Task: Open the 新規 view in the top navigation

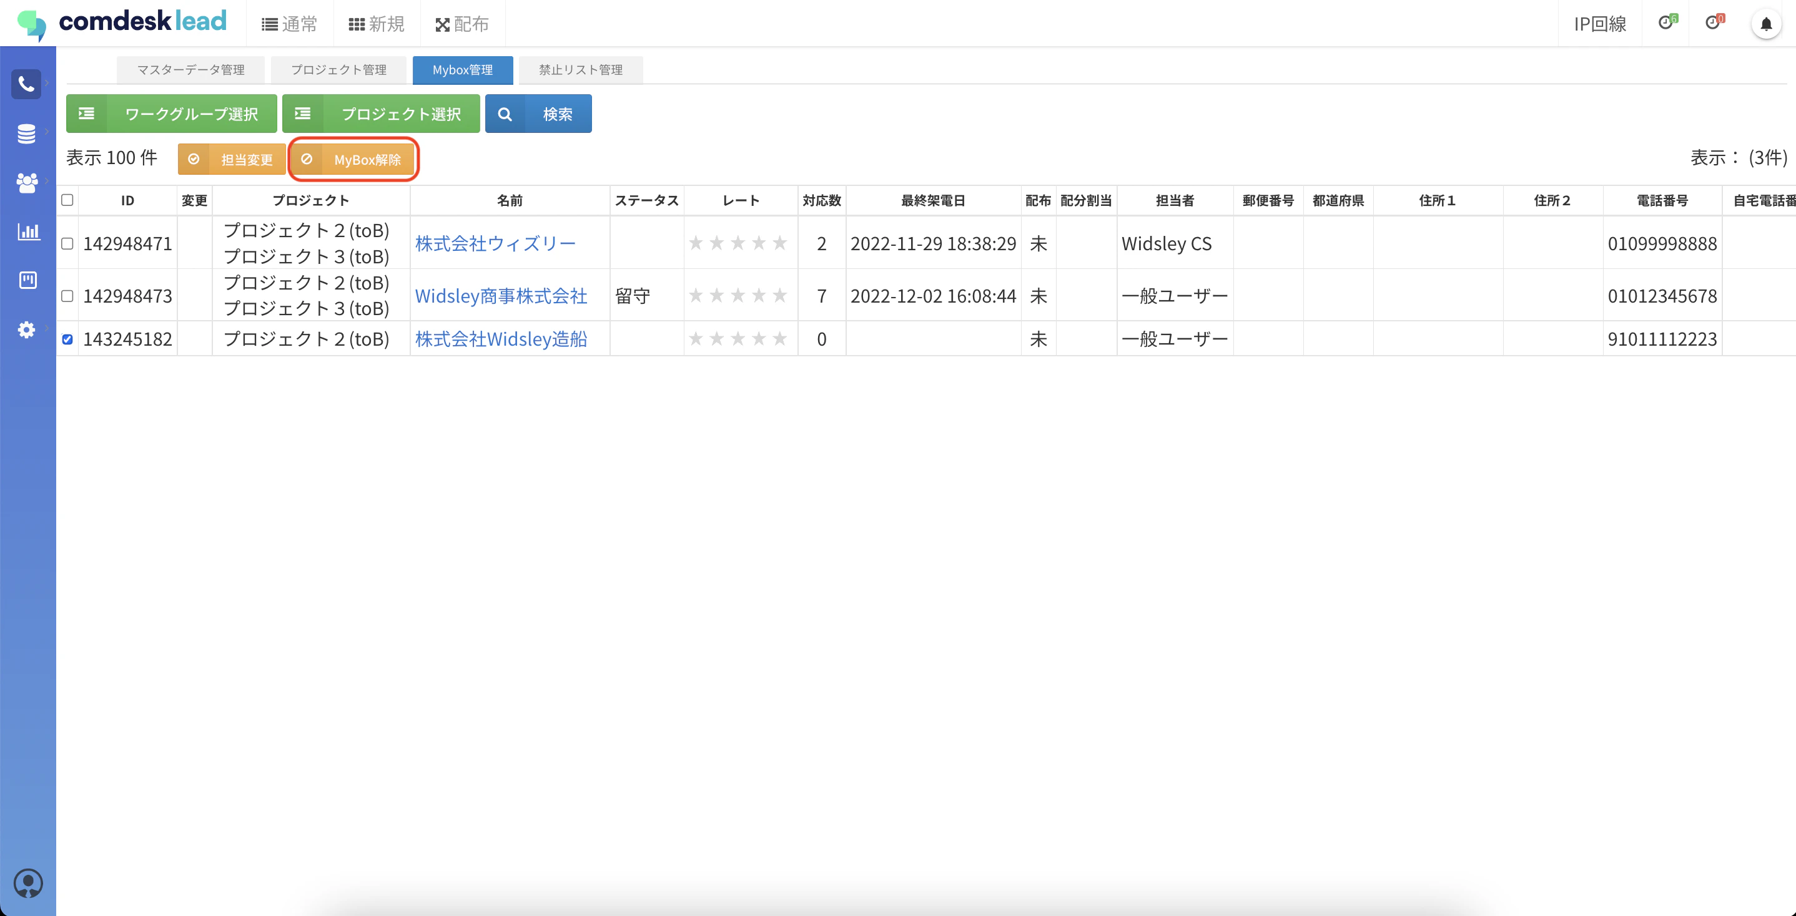Action: click(377, 24)
